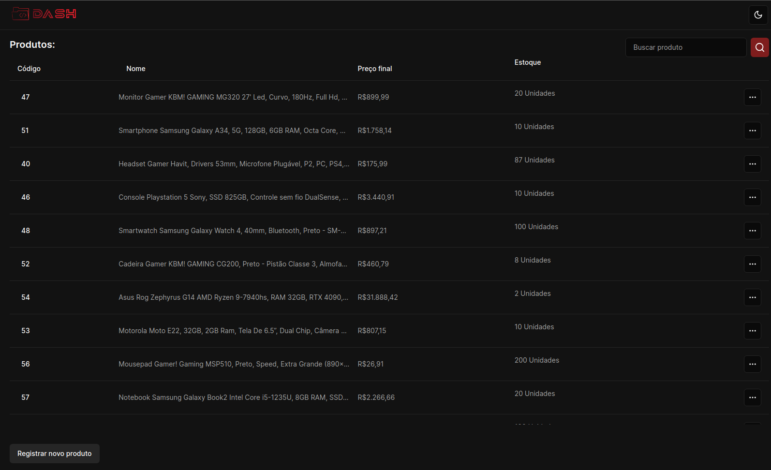Click stock value 200 Unidades

pos(537,360)
